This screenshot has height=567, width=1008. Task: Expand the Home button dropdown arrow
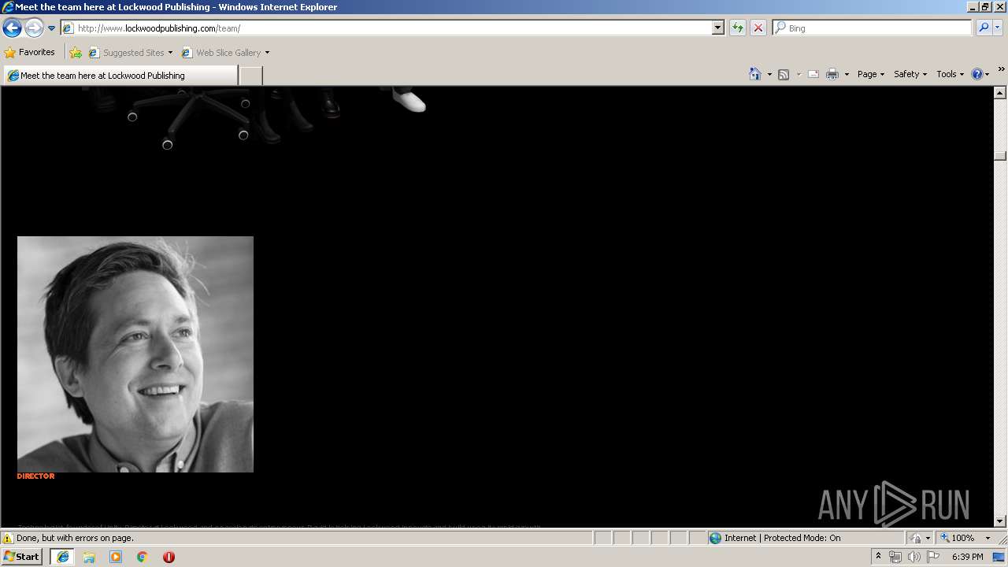click(769, 74)
